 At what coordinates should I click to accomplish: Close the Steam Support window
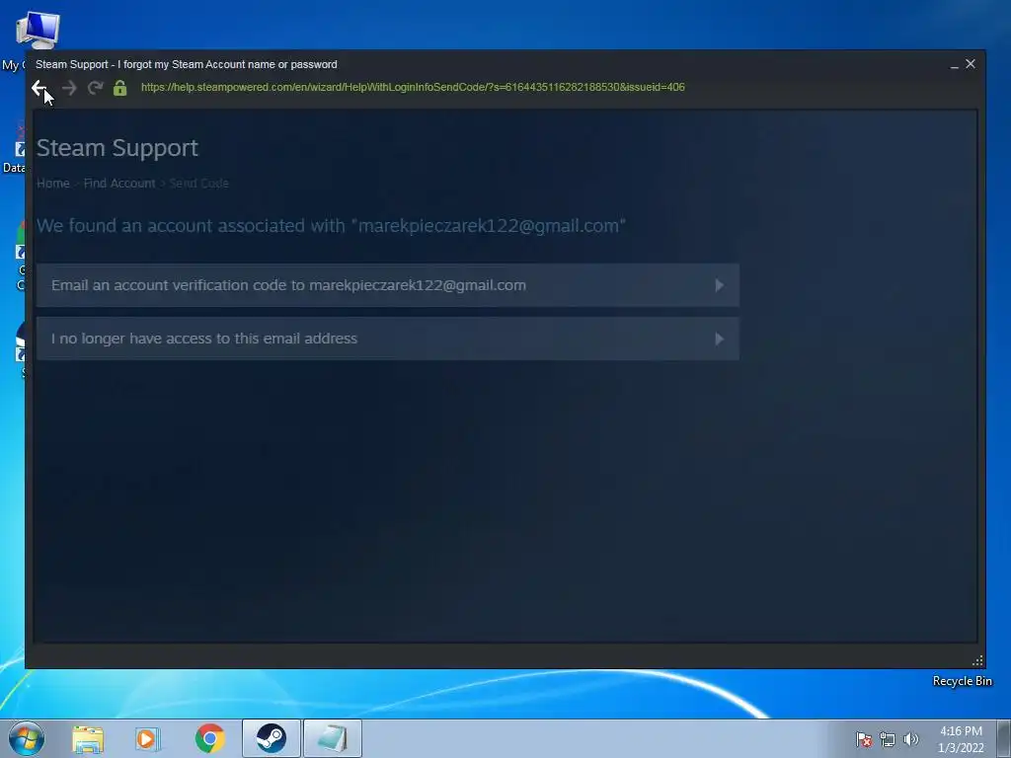971,64
